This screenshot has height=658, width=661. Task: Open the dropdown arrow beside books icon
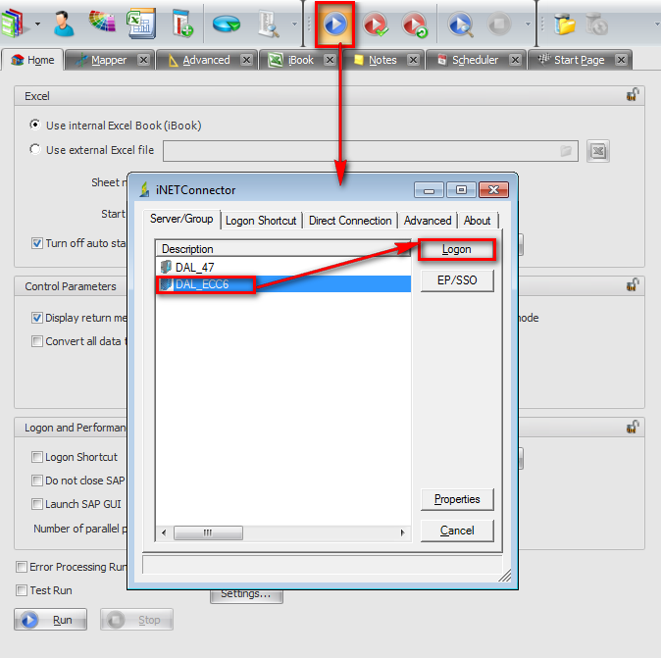click(37, 25)
